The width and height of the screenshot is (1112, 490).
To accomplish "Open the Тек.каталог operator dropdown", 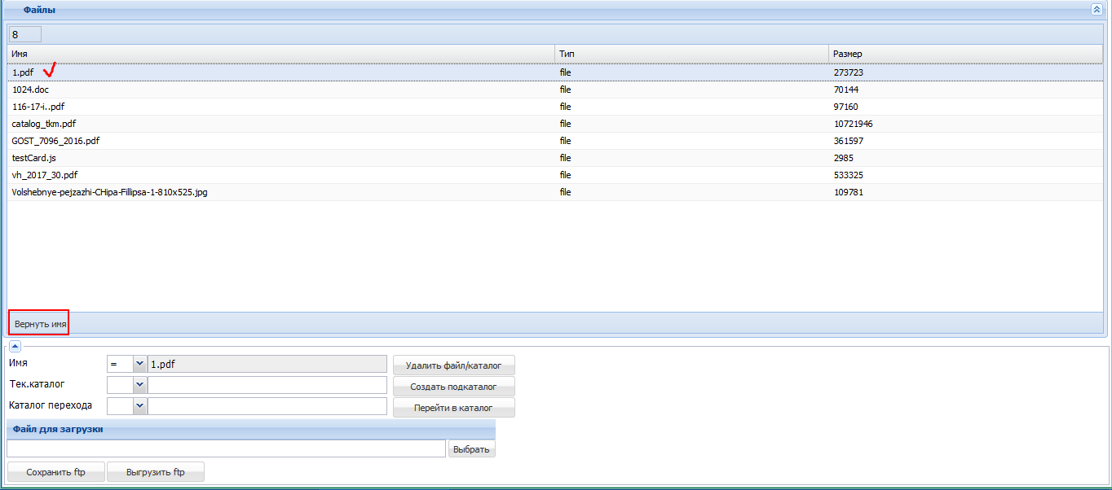I will [139, 385].
